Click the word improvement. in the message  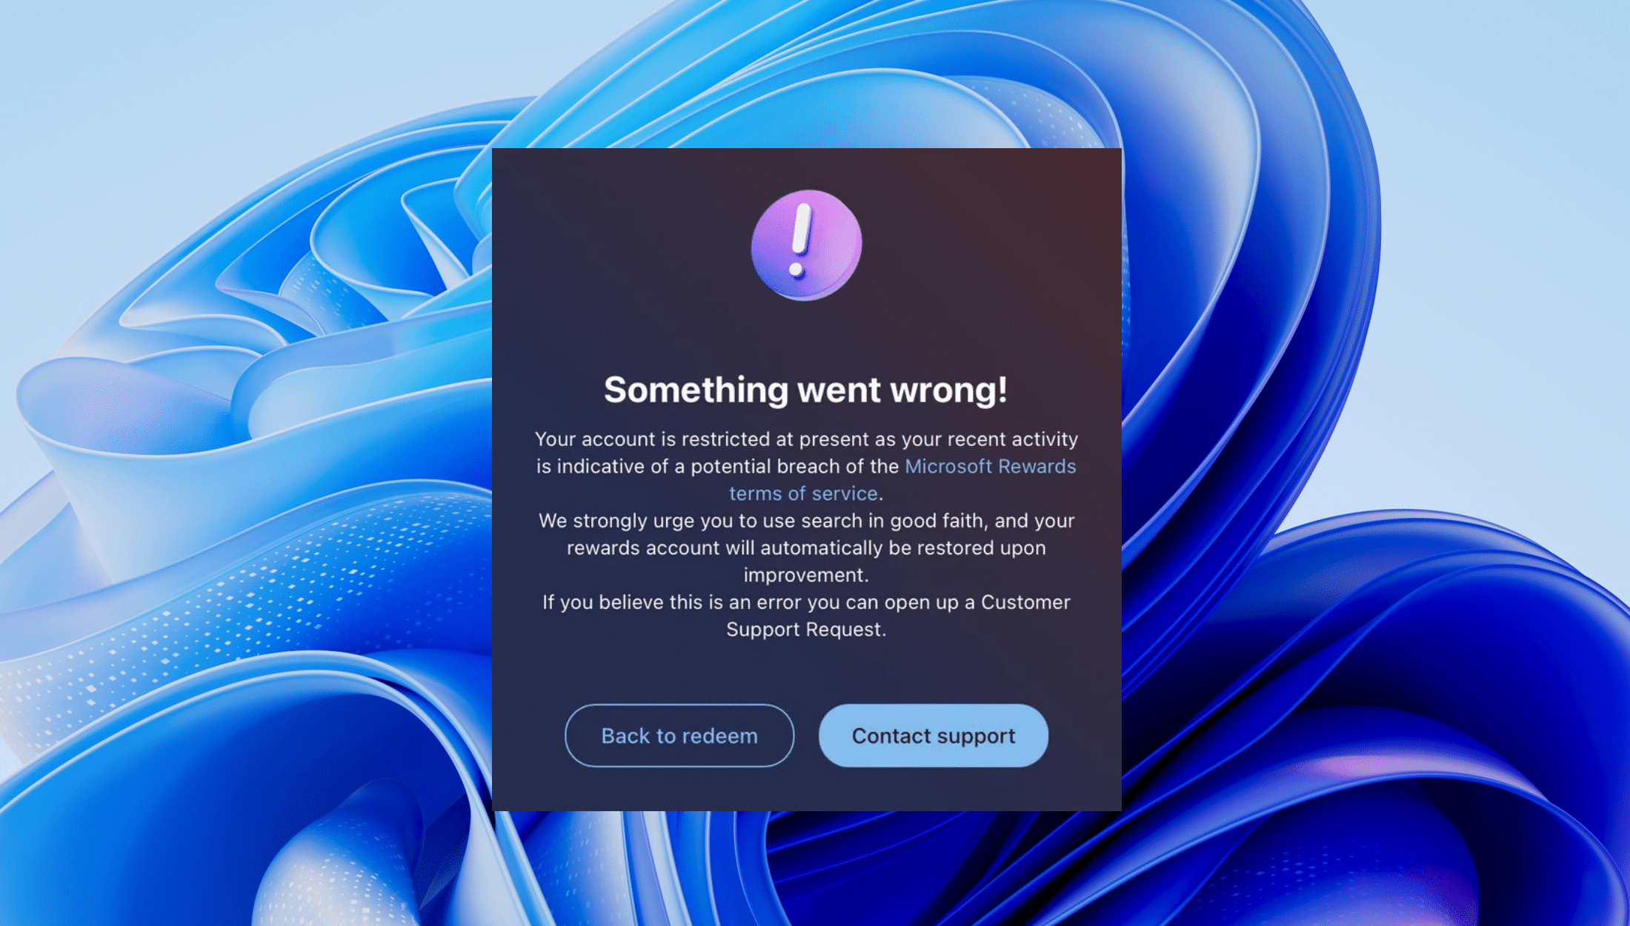point(806,575)
